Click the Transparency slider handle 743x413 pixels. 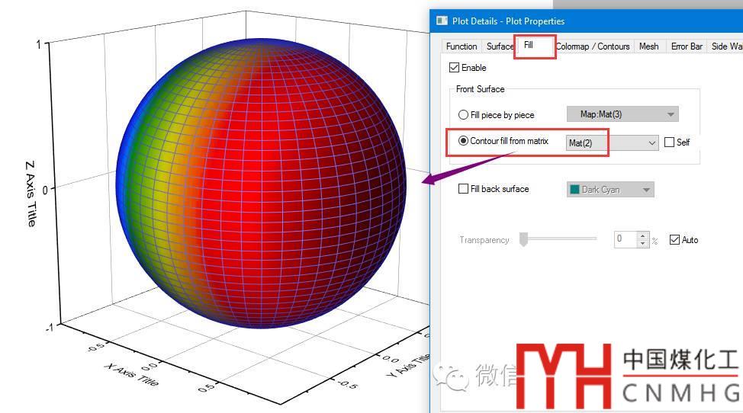pos(523,240)
